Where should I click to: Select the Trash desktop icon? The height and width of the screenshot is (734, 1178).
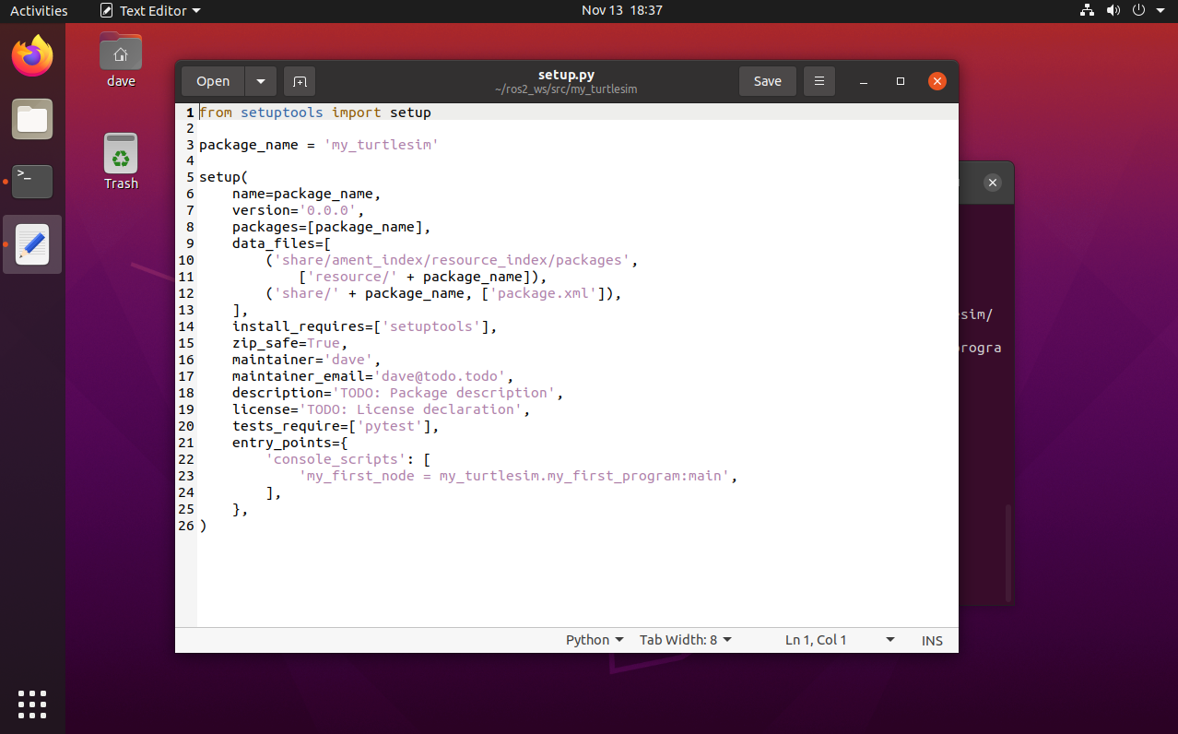tap(121, 162)
